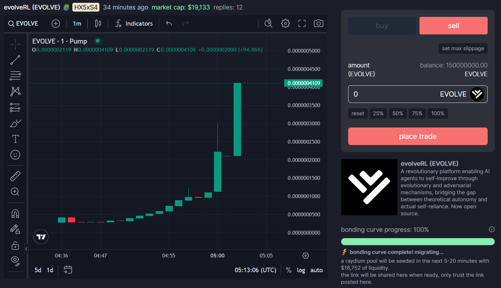This screenshot has width=501, height=288.
Task: Select the emoji sticker tool
Action: [15, 155]
